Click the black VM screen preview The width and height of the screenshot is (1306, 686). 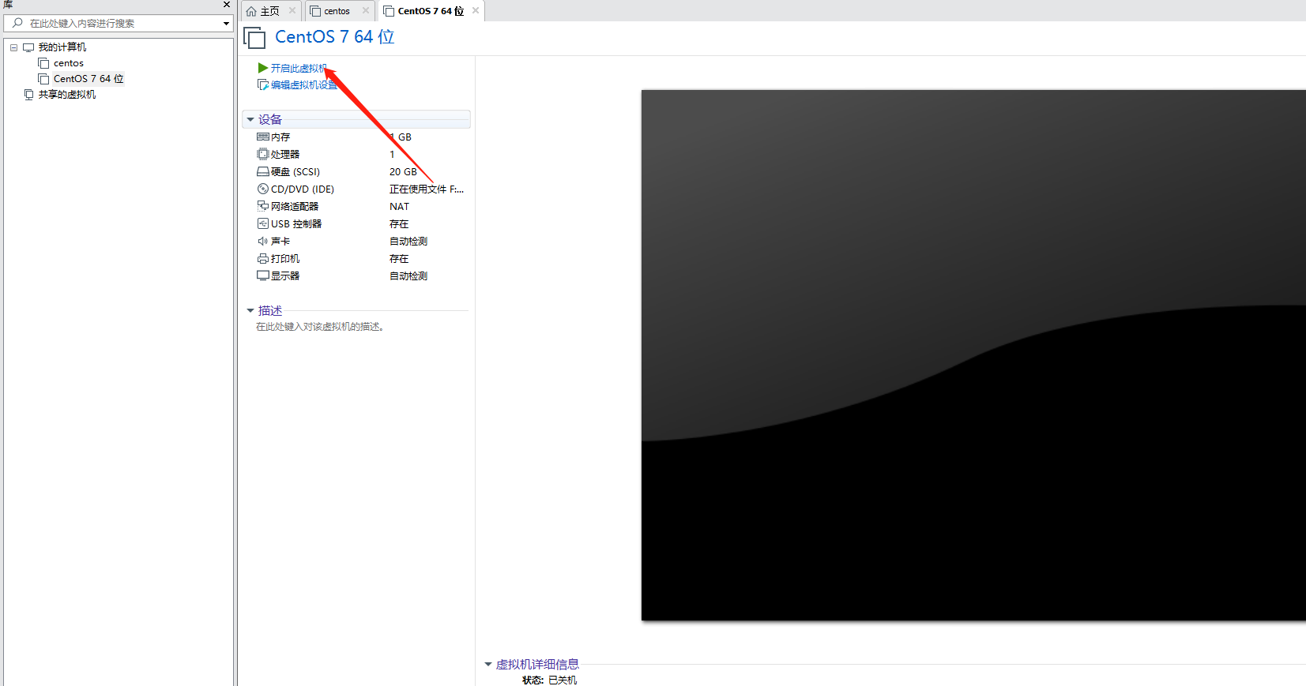[x=973, y=355]
